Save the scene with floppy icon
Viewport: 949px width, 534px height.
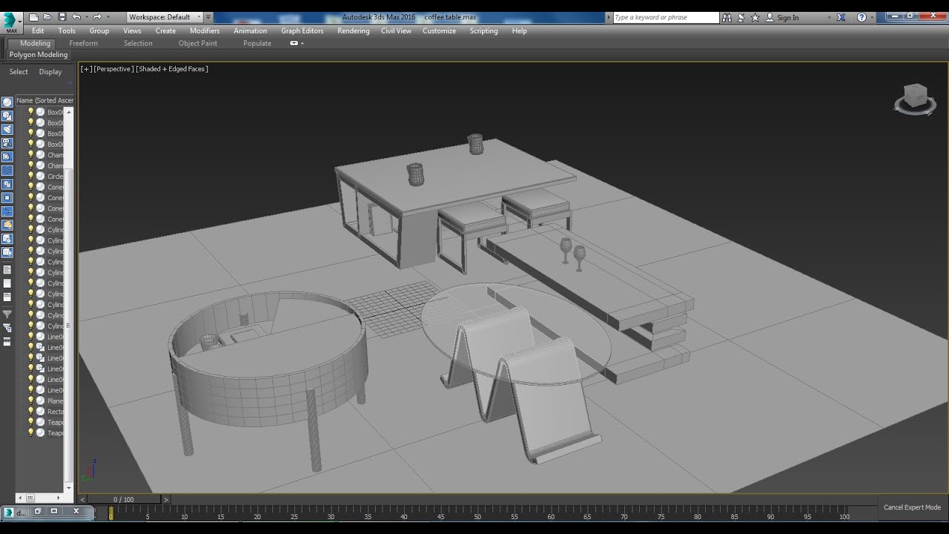tap(62, 17)
